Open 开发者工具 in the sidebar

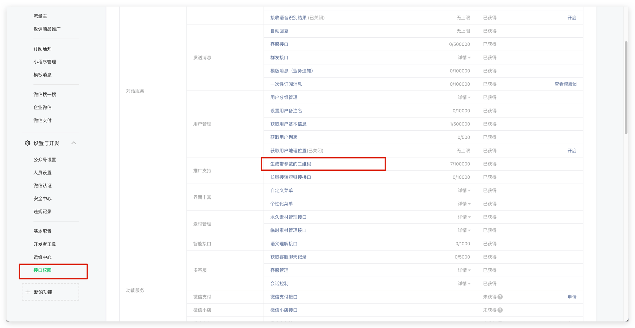click(x=45, y=244)
